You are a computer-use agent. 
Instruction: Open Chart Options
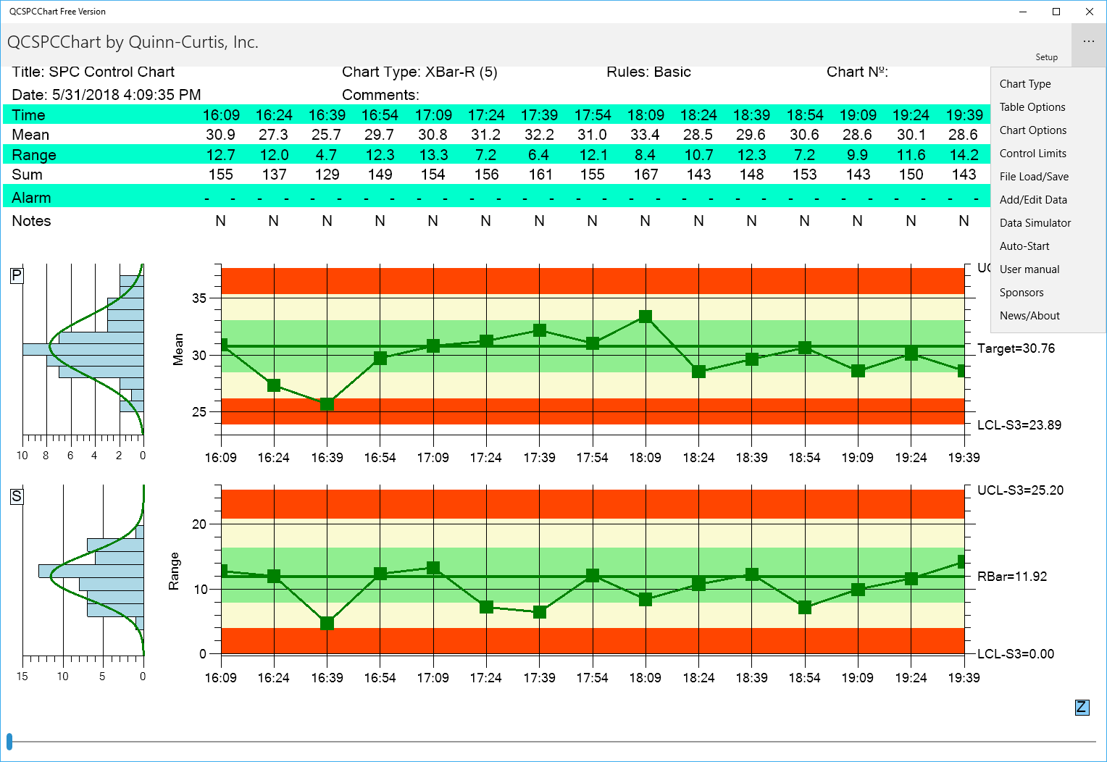pyautogui.click(x=1032, y=130)
